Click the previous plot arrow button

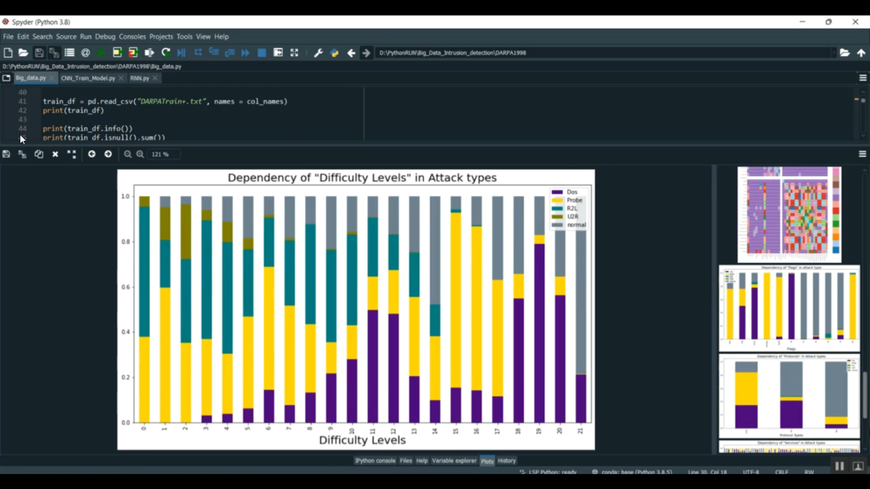92,154
